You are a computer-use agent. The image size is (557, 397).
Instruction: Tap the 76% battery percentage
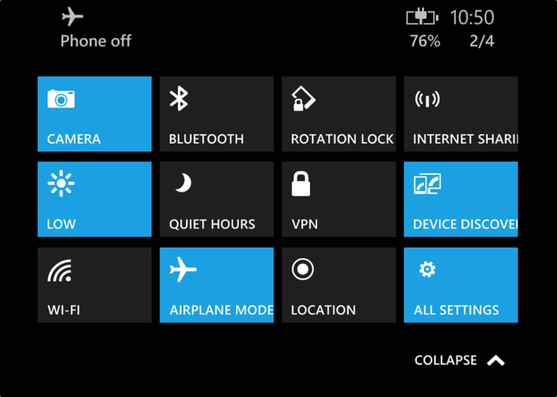425,40
